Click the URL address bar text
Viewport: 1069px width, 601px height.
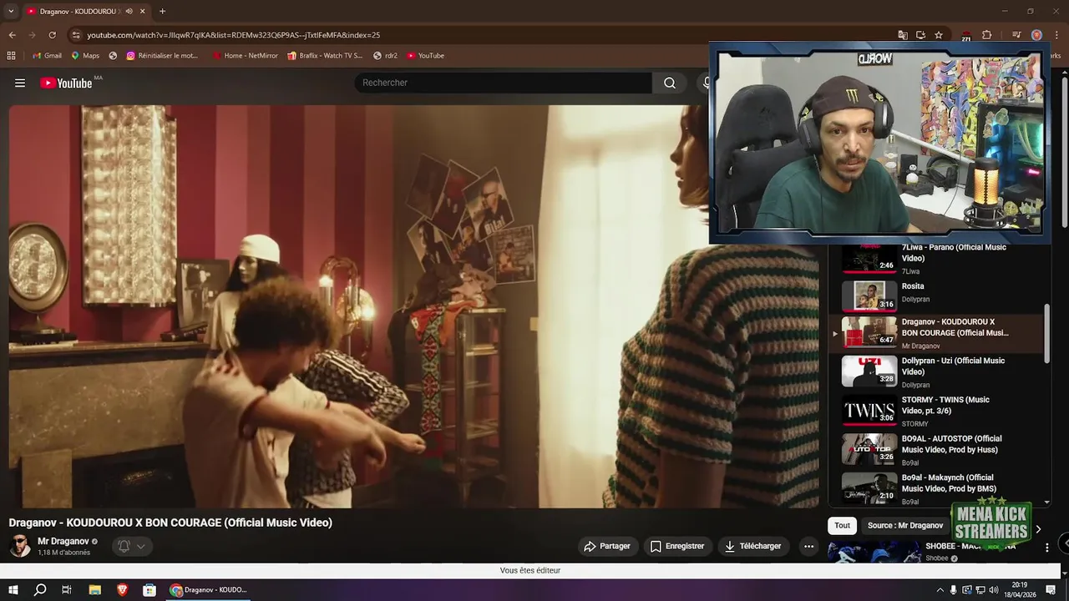click(234, 35)
